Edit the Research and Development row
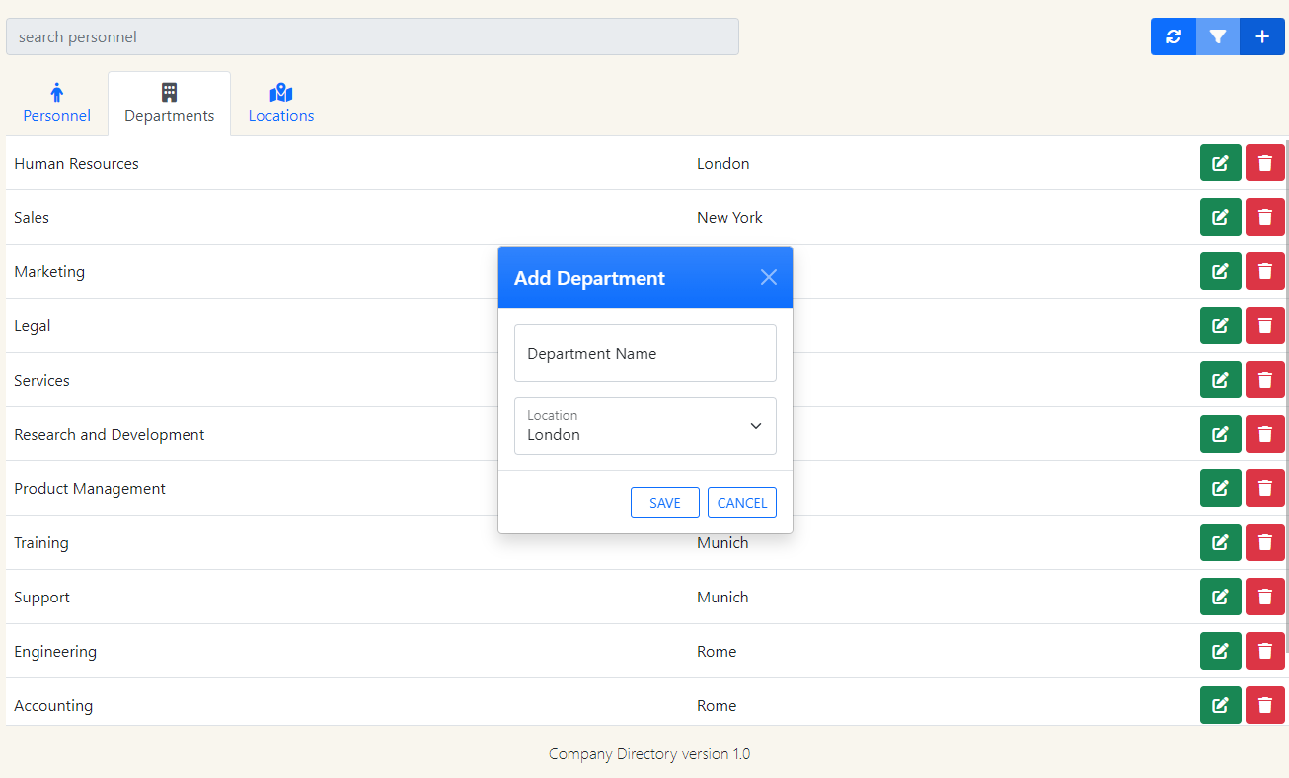1289x778 pixels. pyautogui.click(x=1220, y=434)
